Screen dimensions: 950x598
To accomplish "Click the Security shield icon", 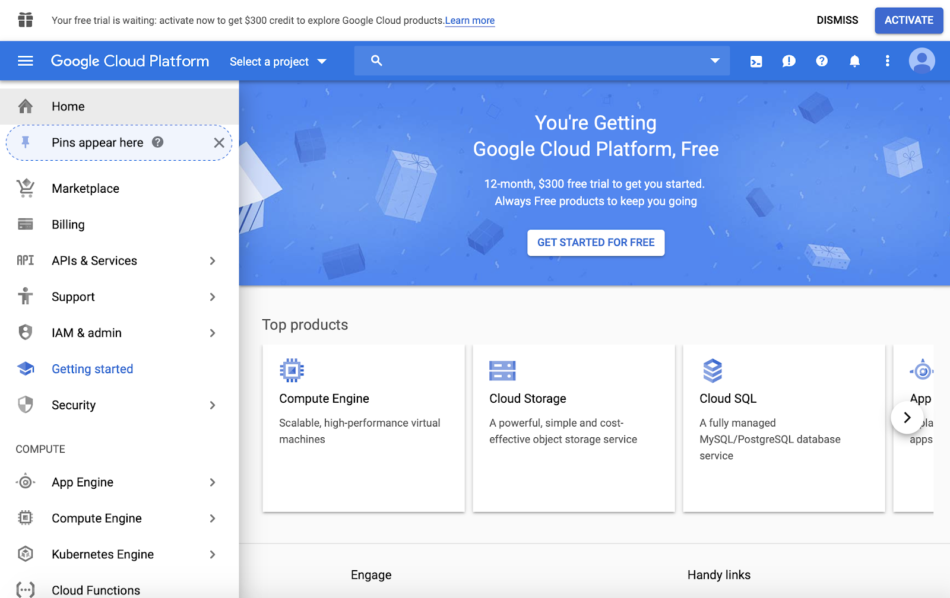I will [26, 405].
